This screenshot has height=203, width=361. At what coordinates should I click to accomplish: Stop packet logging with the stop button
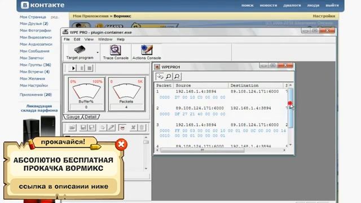click(90, 68)
